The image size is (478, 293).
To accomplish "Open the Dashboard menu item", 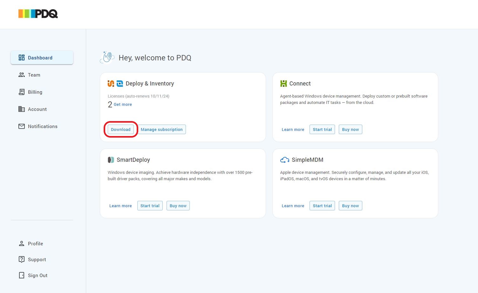I will tap(42, 58).
